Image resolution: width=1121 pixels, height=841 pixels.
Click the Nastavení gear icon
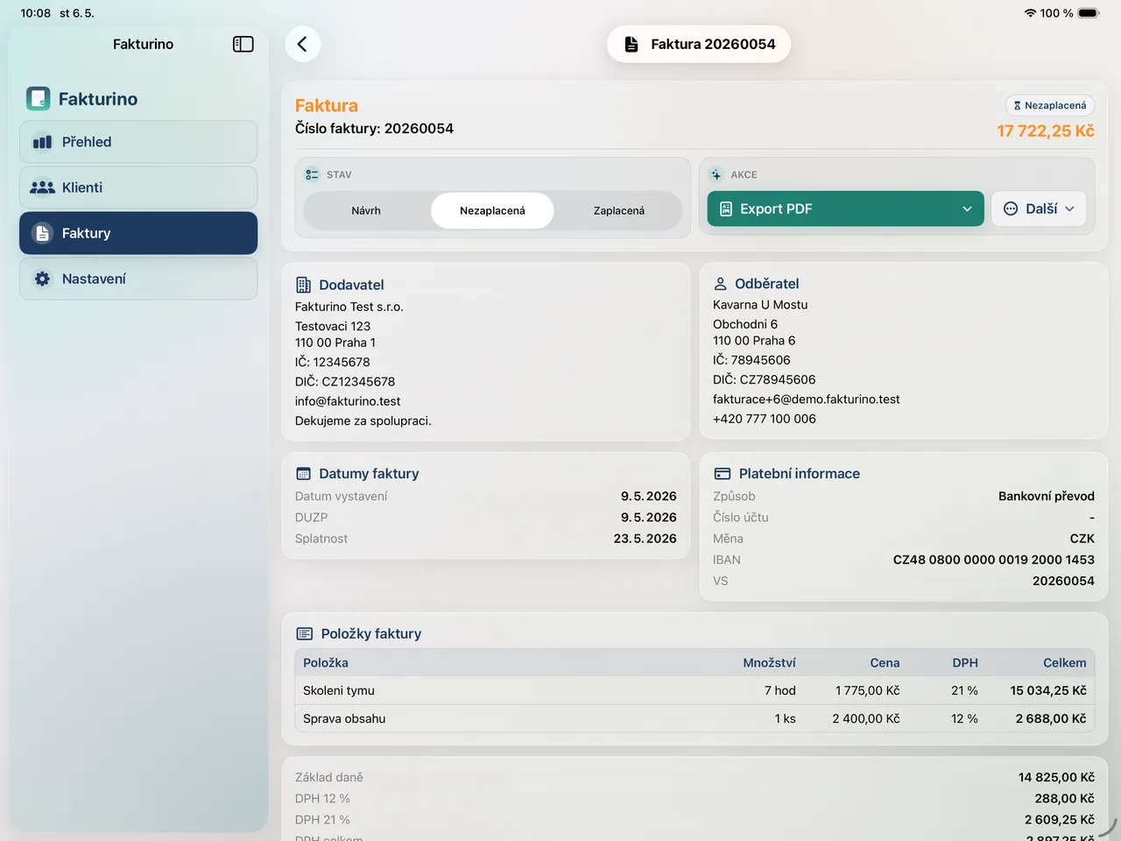coord(42,279)
